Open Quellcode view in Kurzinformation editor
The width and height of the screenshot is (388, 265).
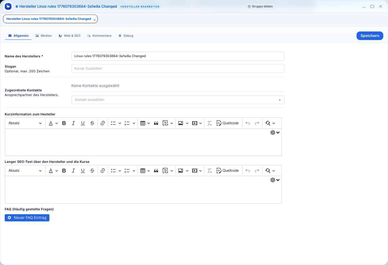[228, 123]
